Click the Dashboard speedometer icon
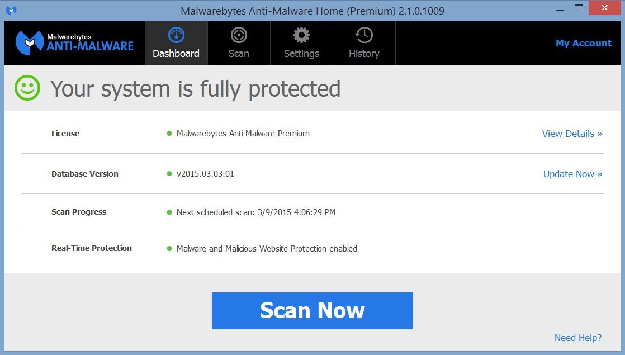Image resolution: width=625 pixels, height=355 pixels. point(176,36)
